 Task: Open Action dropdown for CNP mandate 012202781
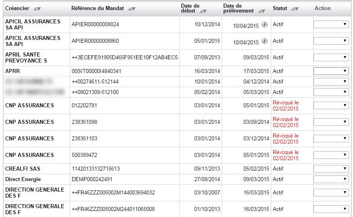point(331,106)
